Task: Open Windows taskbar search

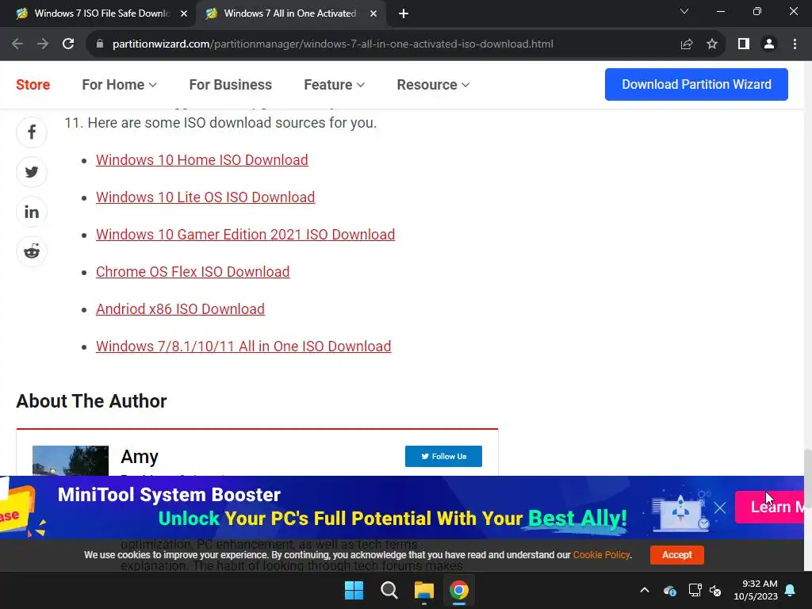Action: tap(389, 590)
